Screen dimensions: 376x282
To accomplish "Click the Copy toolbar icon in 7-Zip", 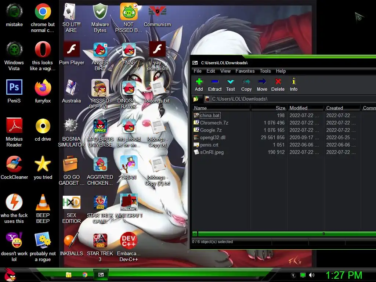I will point(246,85).
